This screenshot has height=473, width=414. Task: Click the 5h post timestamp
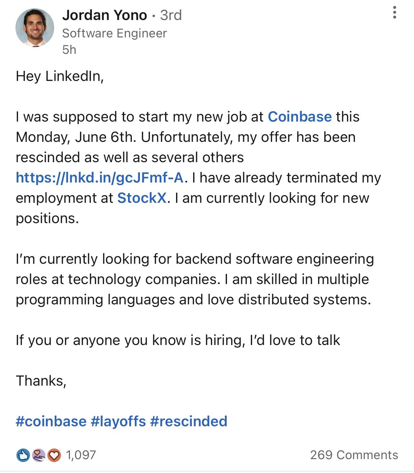(x=69, y=50)
